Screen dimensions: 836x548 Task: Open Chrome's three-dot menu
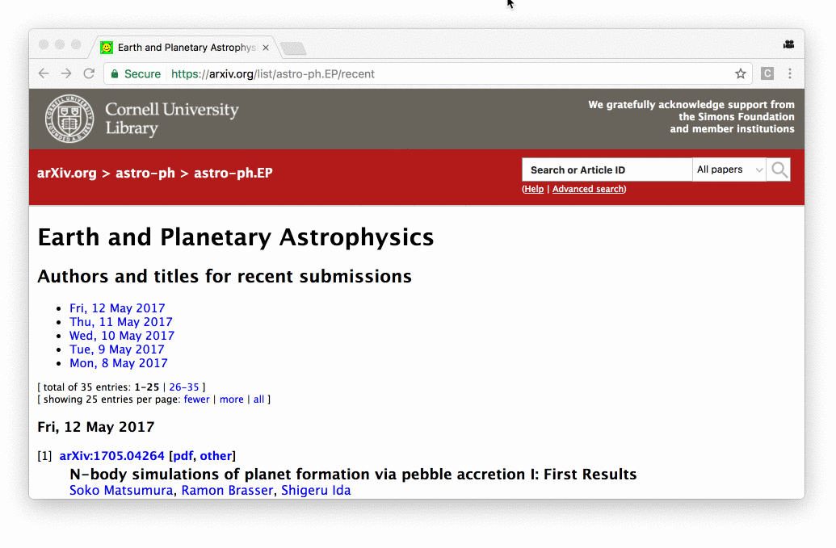[x=790, y=73]
